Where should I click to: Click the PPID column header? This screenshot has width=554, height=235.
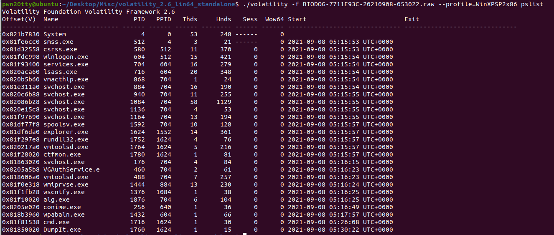coord(163,19)
